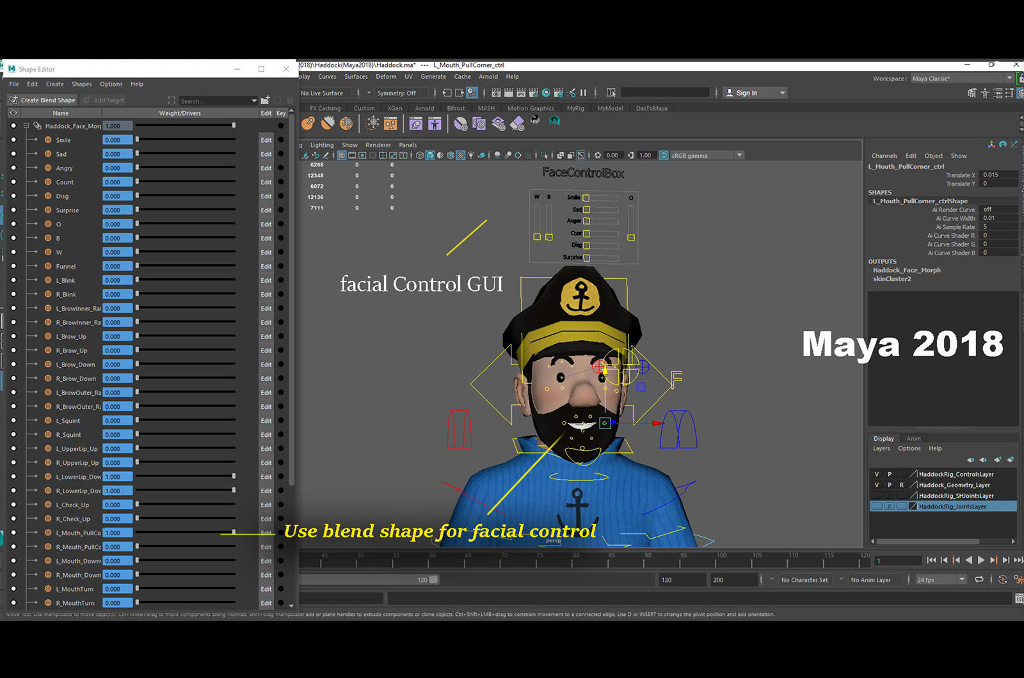Image resolution: width=1024 pixels, height=678 pixels.
Task: Toggle visibility dot for Angry target
Action: [x=13, y=168]
